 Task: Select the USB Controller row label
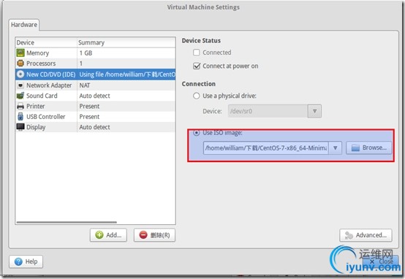pos(46,117)
